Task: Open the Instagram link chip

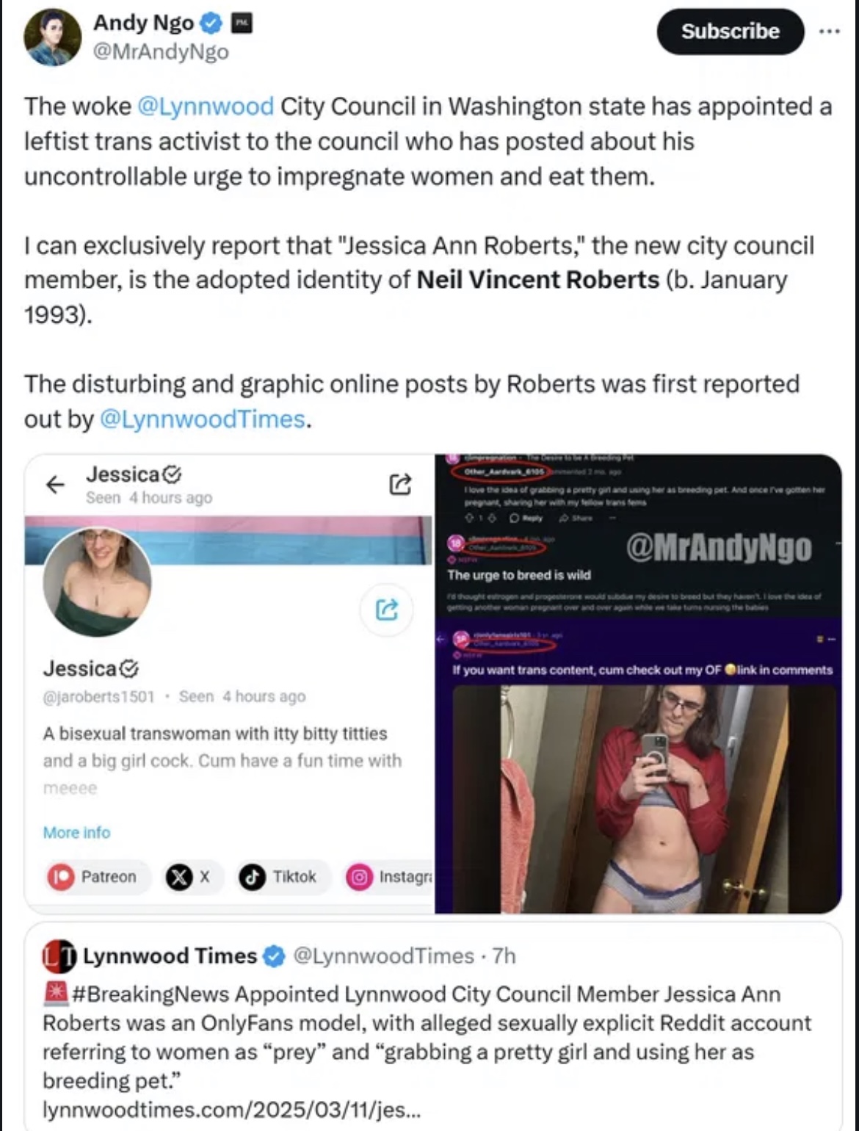Action: tap(389, 877)
